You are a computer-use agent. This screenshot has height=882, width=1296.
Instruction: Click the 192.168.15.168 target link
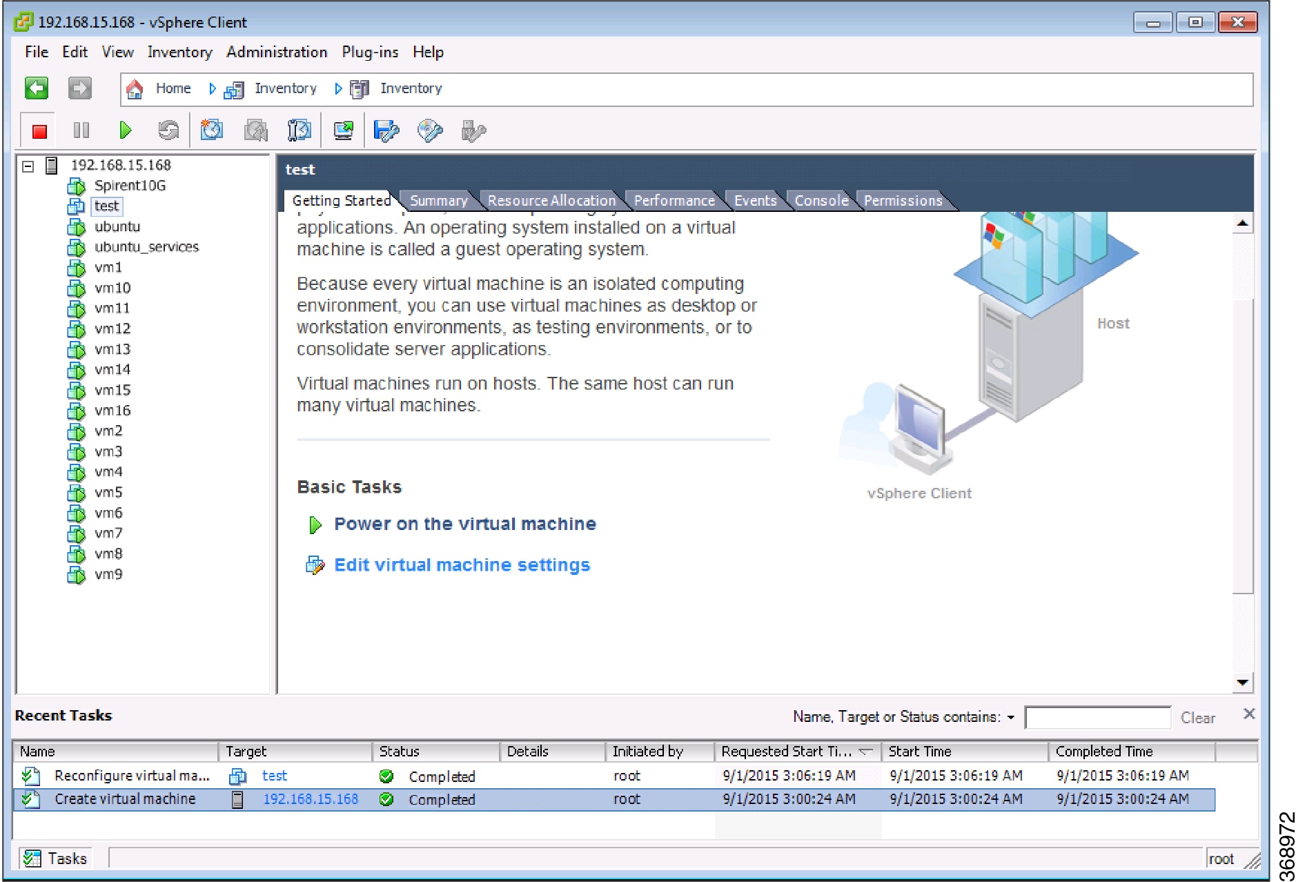pyautogui.click(x=311, y=799)
